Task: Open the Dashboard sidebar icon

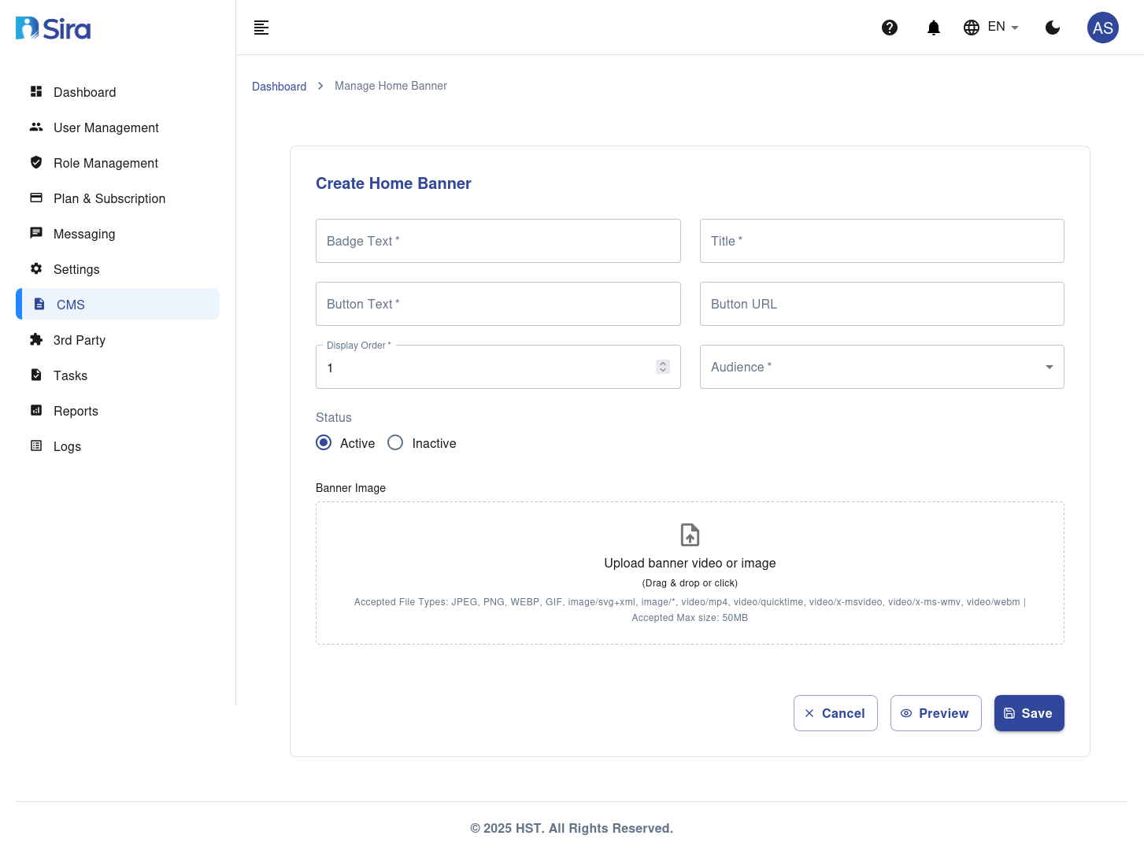Action: pyautogui.click(x=36, y=92)
